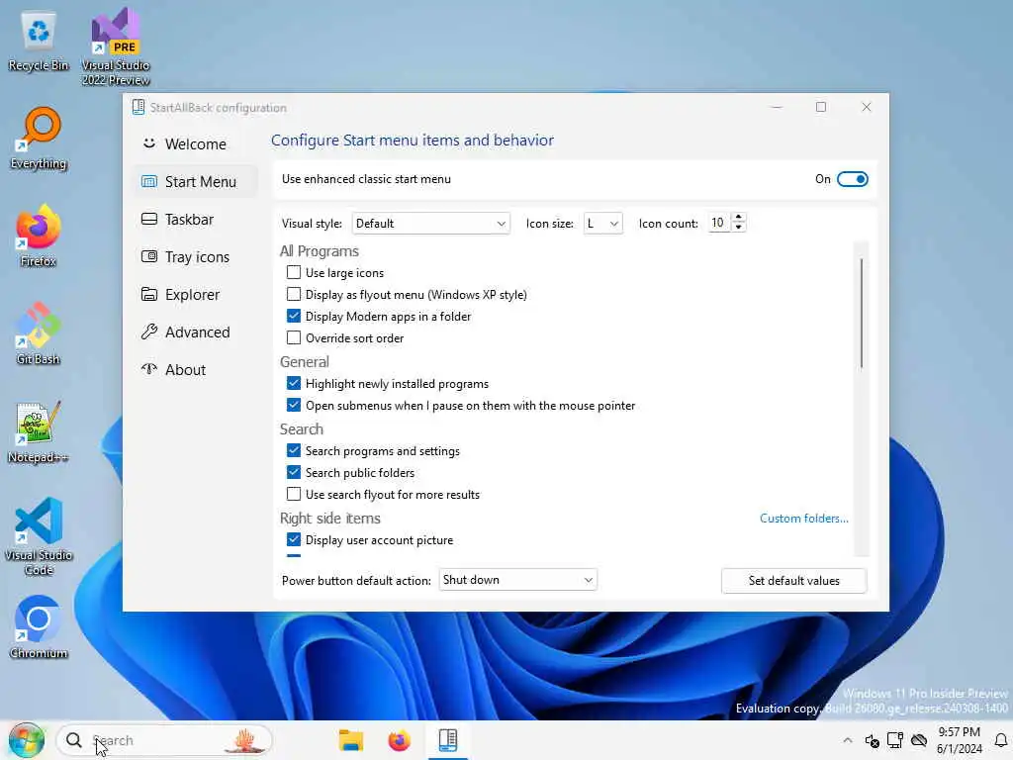
Task: Open the Advanced settings section
Action: click(195, 332)
